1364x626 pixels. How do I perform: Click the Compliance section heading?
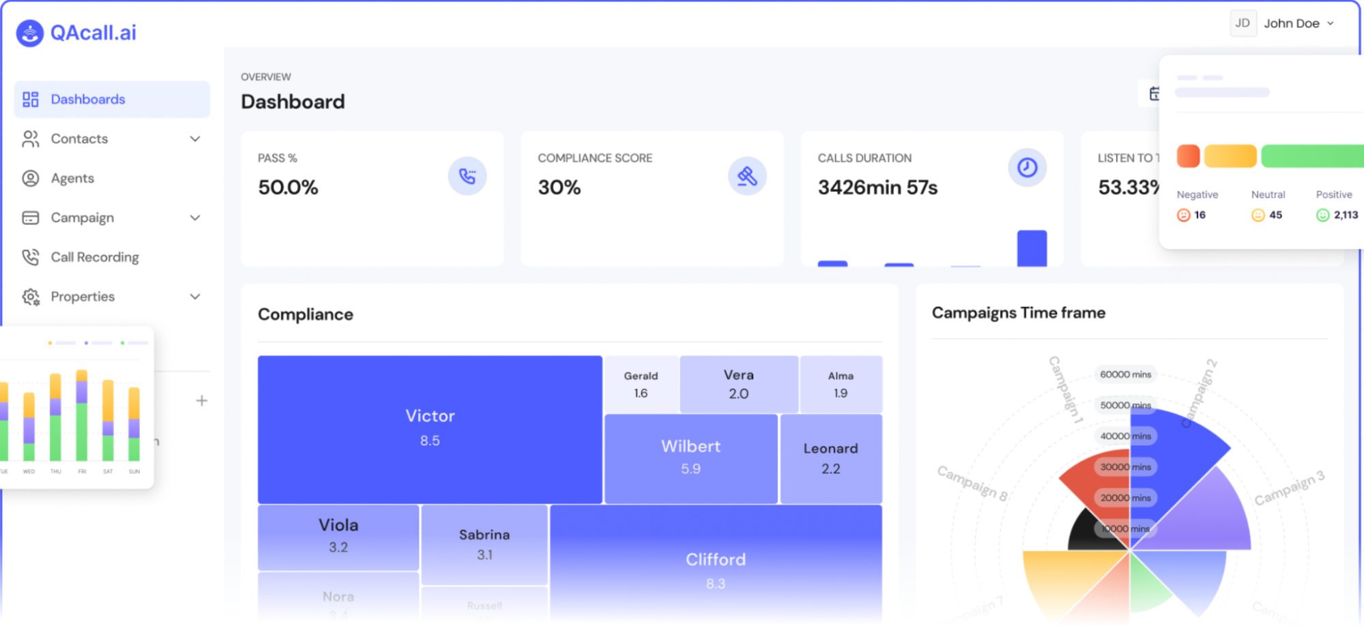point(306,314)
